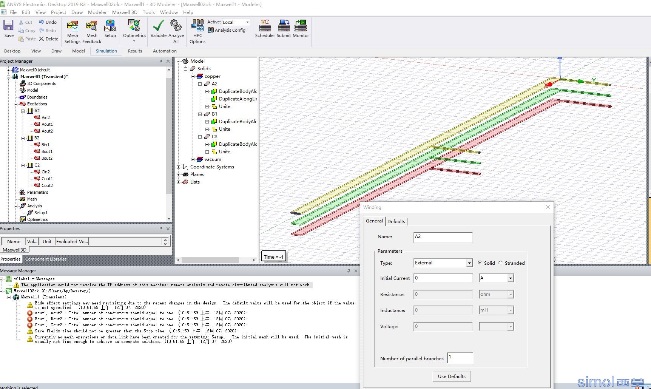Expand Lists in model tree

[179, 182]
